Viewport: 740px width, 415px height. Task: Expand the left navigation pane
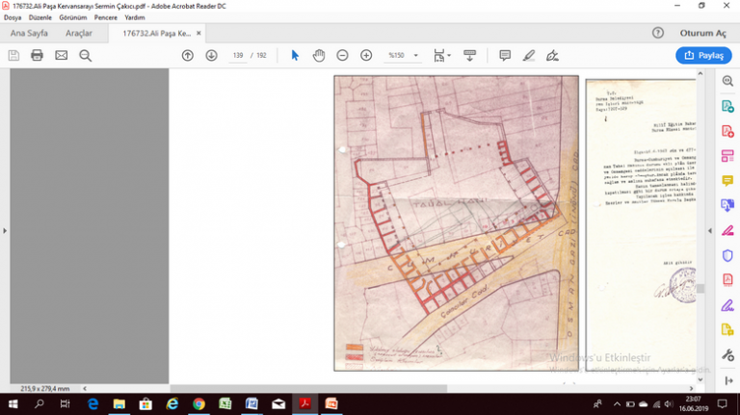pos(5,231)
